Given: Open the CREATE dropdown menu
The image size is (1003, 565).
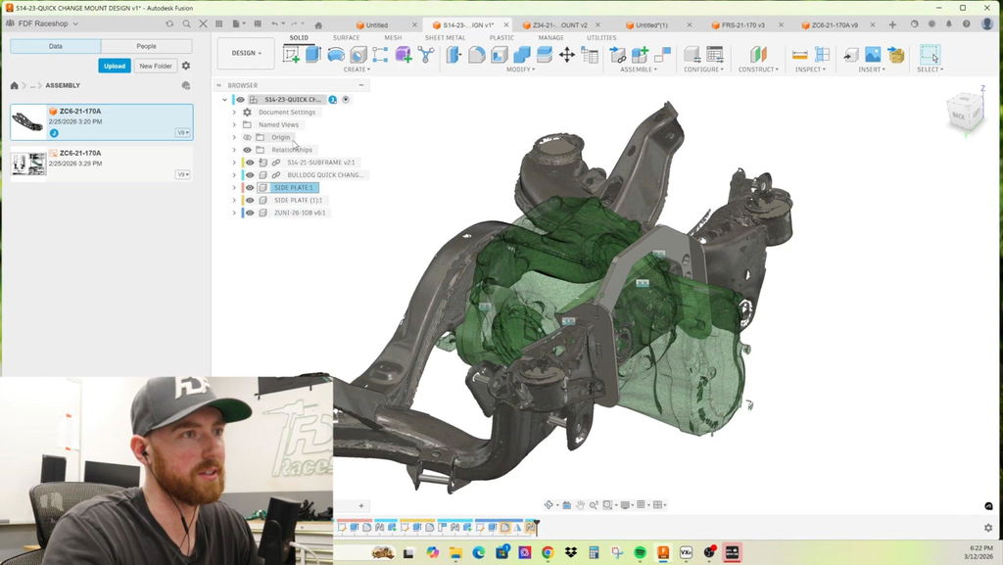Looking at the screenshot, I should [357, 69].
